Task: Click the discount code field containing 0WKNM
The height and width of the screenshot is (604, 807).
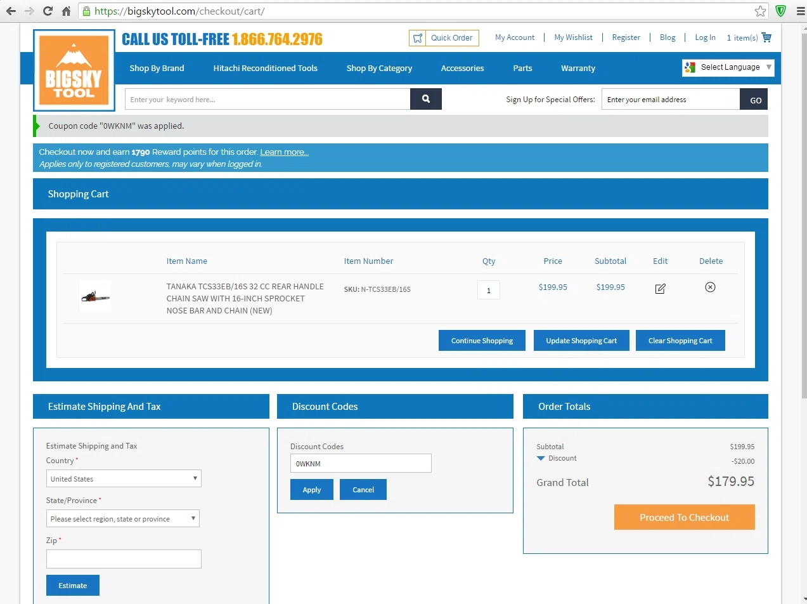Action: pyautogui.click(x=361, y=463)
